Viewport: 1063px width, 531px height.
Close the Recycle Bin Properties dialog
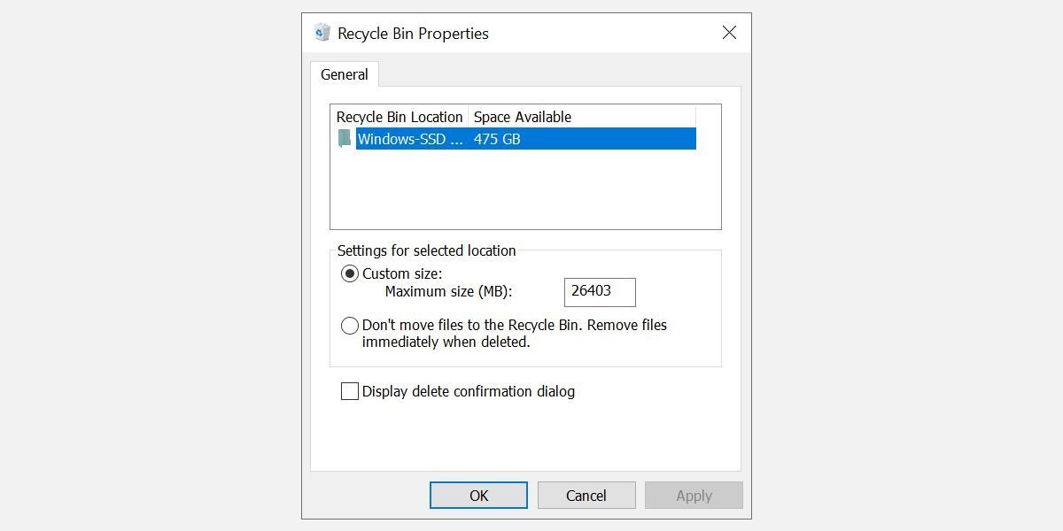[x=729, y=33]
